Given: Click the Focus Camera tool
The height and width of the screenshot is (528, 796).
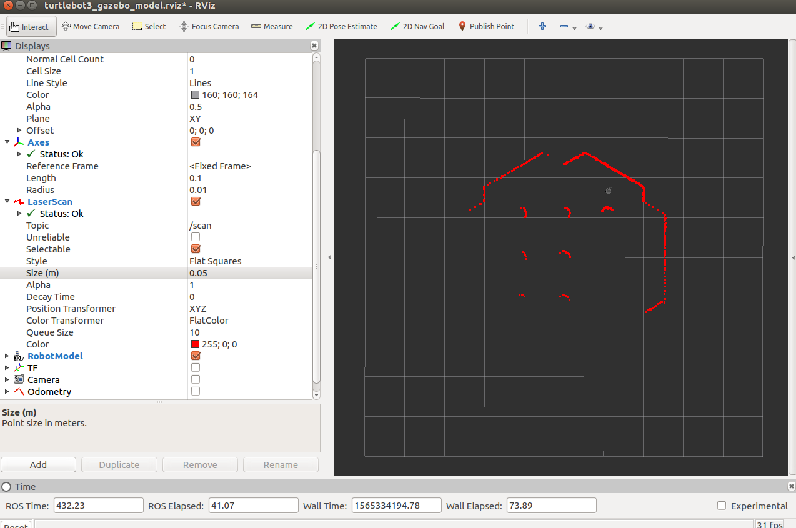Looking at the screenshot, I should (208, 26).
